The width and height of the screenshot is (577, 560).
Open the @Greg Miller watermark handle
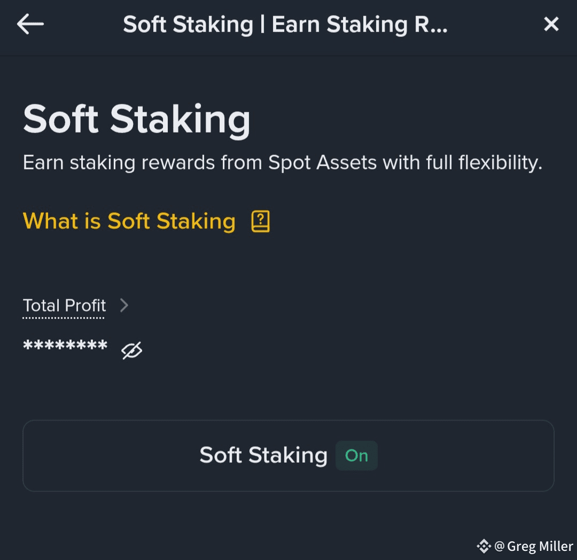(534, 546)
